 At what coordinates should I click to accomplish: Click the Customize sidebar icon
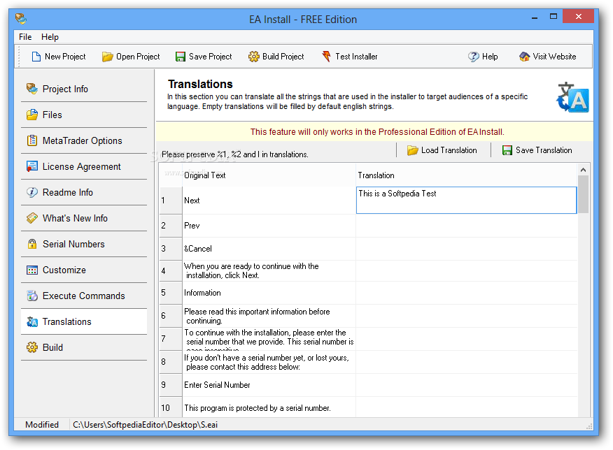click(32, 270)
